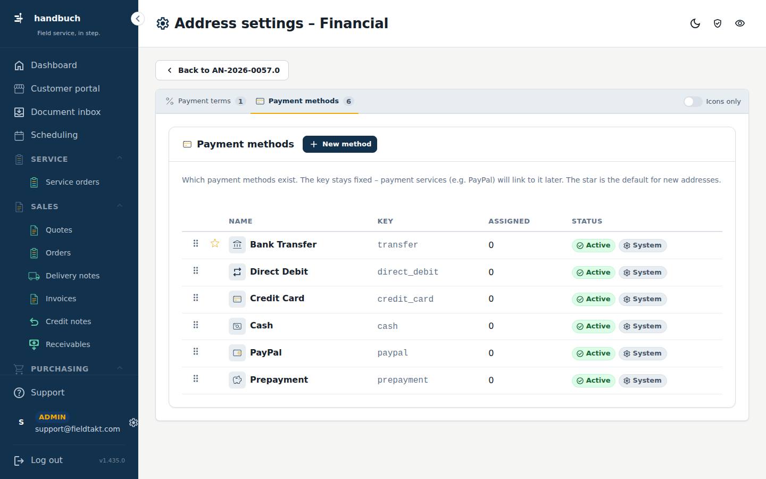766x479 pixels.
Task: Click the Bank Transfer default star
Action: point(215,243)
